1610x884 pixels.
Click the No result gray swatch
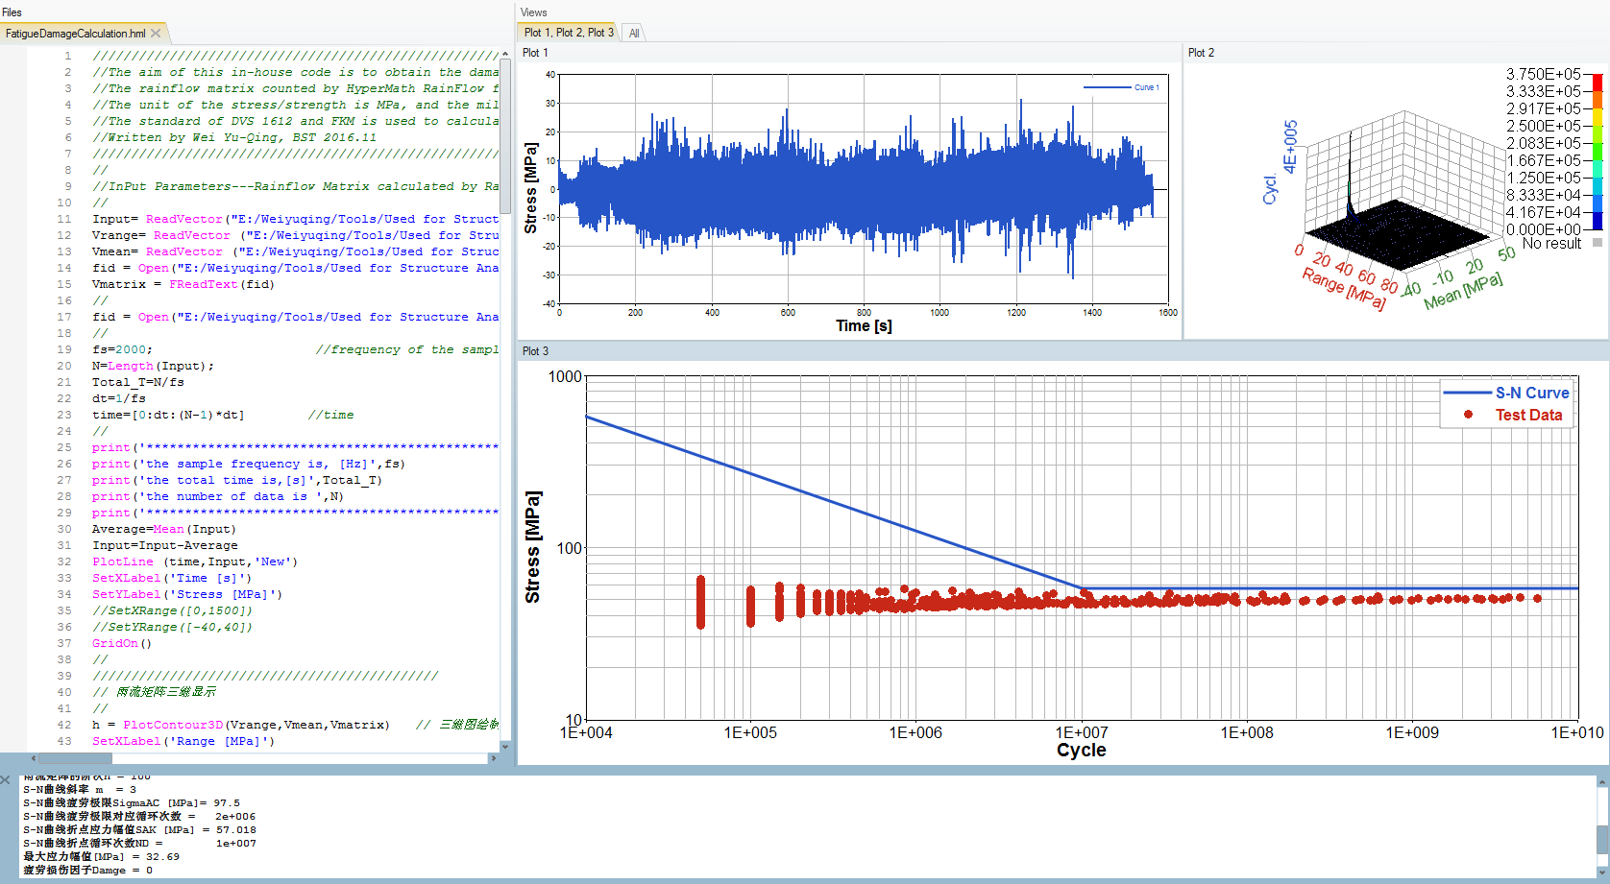click(1598, 243)
